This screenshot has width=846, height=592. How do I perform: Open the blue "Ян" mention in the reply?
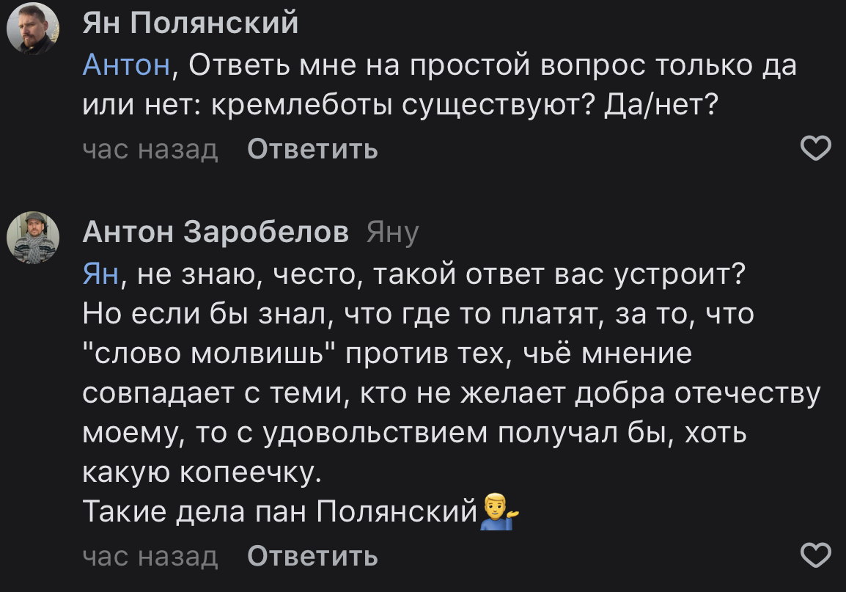(100, 275)
